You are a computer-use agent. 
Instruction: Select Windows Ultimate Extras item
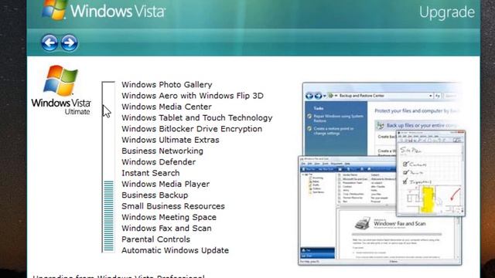click(x=170, y=140)
